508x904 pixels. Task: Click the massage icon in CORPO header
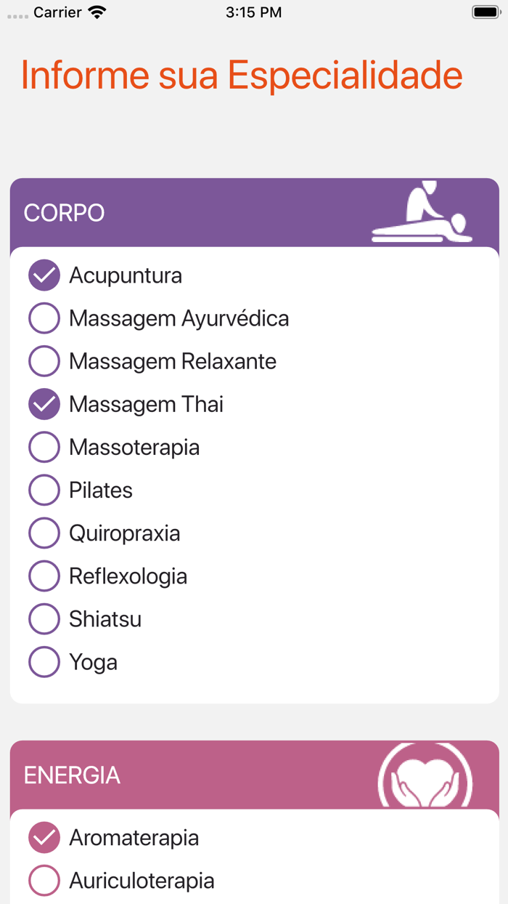click(422, 211)
